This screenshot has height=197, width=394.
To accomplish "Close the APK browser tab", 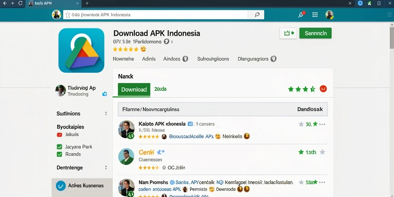I will (x=77, y=3).
